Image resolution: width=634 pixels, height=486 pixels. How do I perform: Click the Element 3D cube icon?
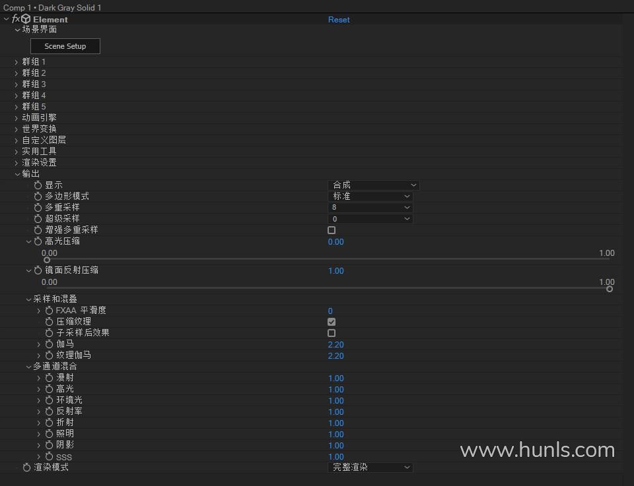(x=26, y=19)
